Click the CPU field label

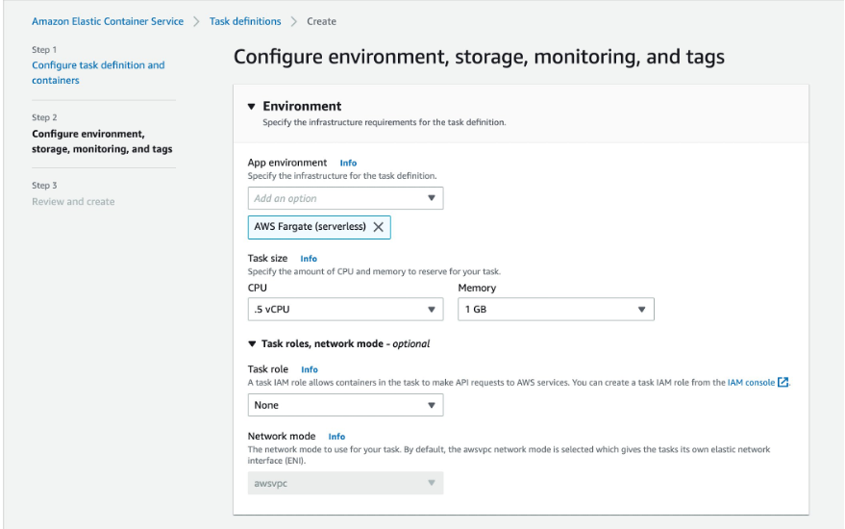tap(257, 288)
